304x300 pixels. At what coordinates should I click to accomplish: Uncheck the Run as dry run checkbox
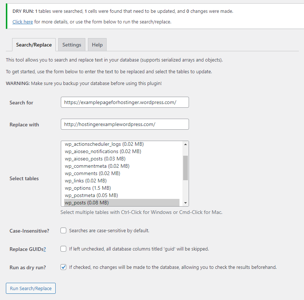tap(63, 267)
